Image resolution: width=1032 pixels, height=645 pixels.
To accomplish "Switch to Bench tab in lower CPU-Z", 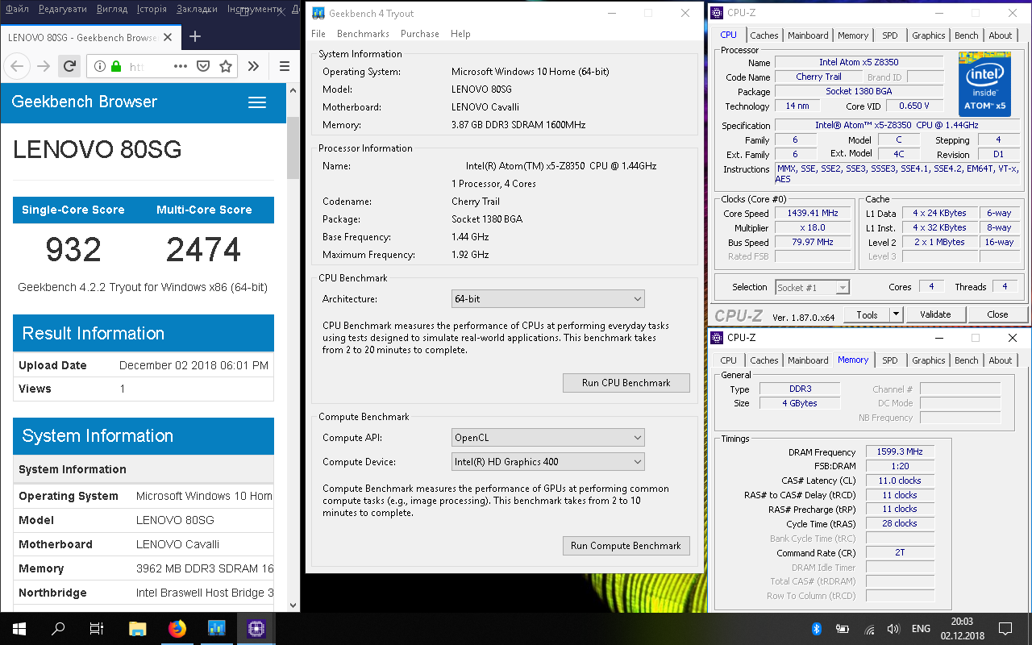I will tap(967, 360).
